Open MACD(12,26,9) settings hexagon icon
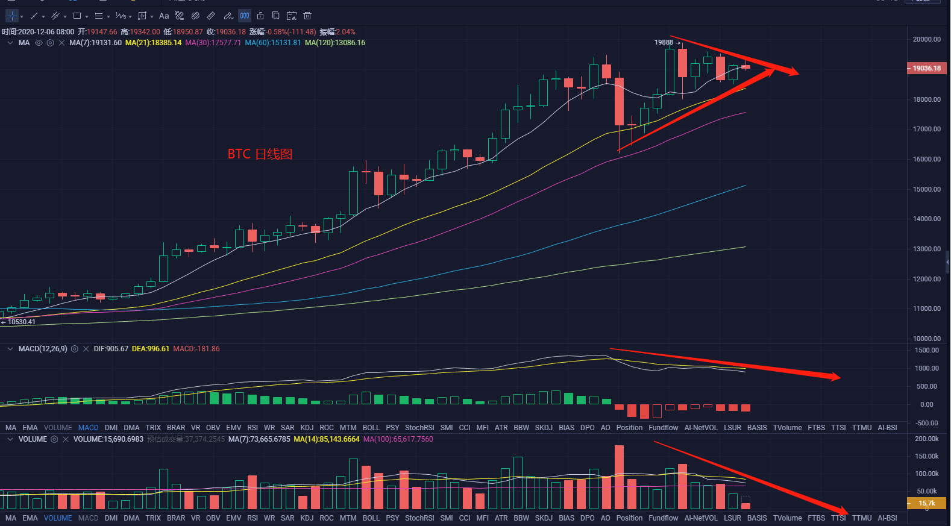The width and height of the screenshot is (951, 526). pos(74,349)
